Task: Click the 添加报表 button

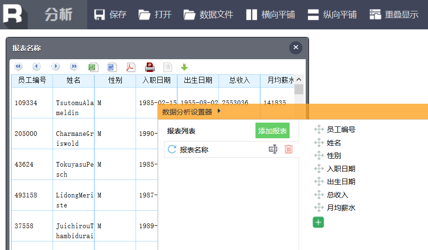Action: click(x=272, y=131)
